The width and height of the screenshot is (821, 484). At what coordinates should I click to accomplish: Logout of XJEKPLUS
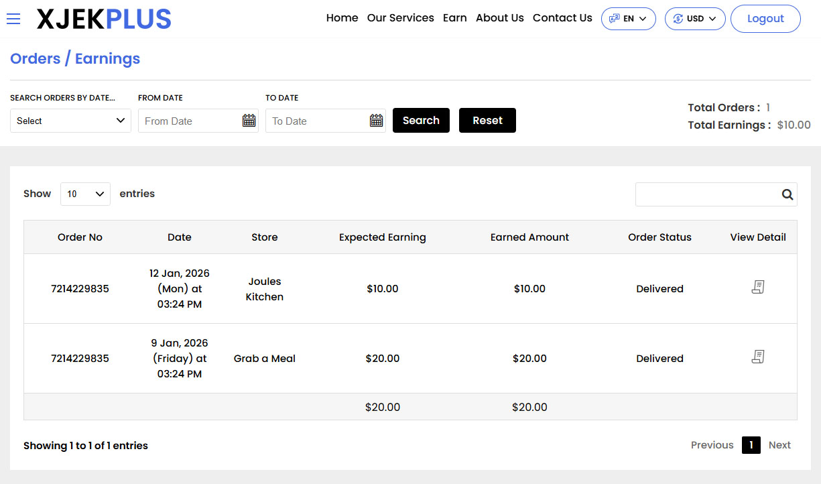click(x=765, y=19)
